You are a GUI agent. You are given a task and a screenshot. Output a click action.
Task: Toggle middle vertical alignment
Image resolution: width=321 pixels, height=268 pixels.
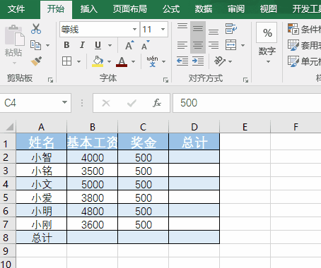point(198,29)
